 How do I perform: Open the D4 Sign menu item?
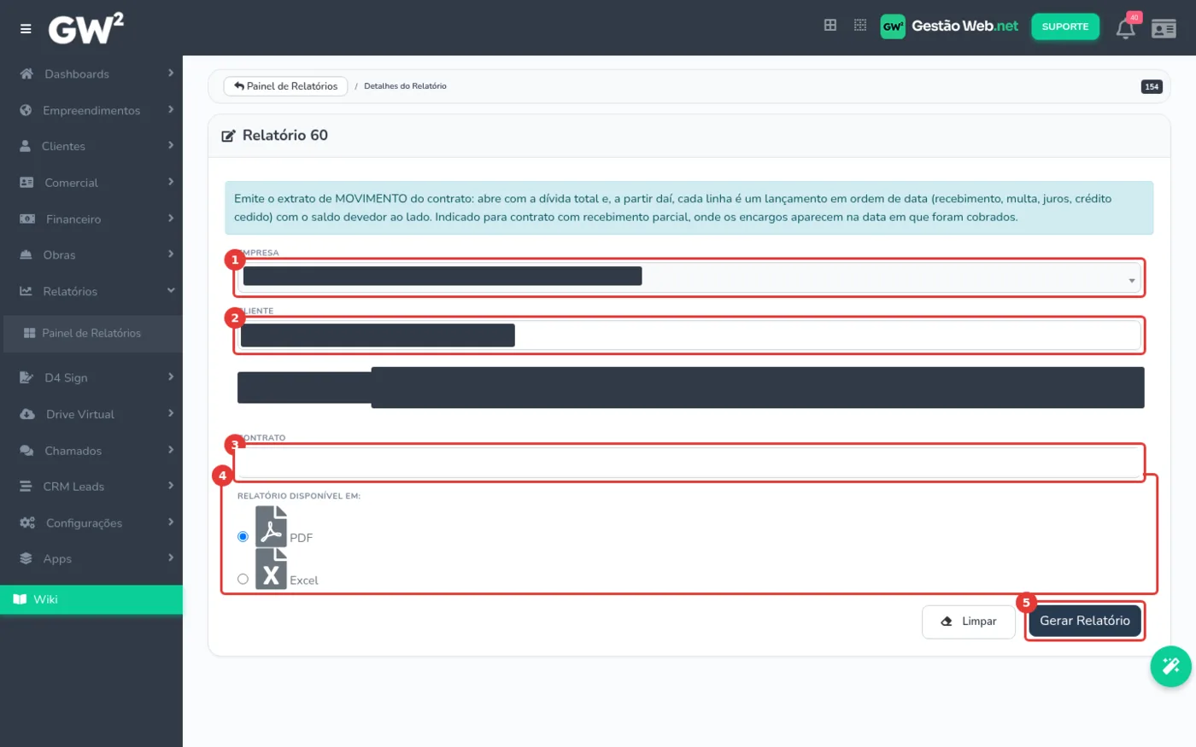point(91,377)
